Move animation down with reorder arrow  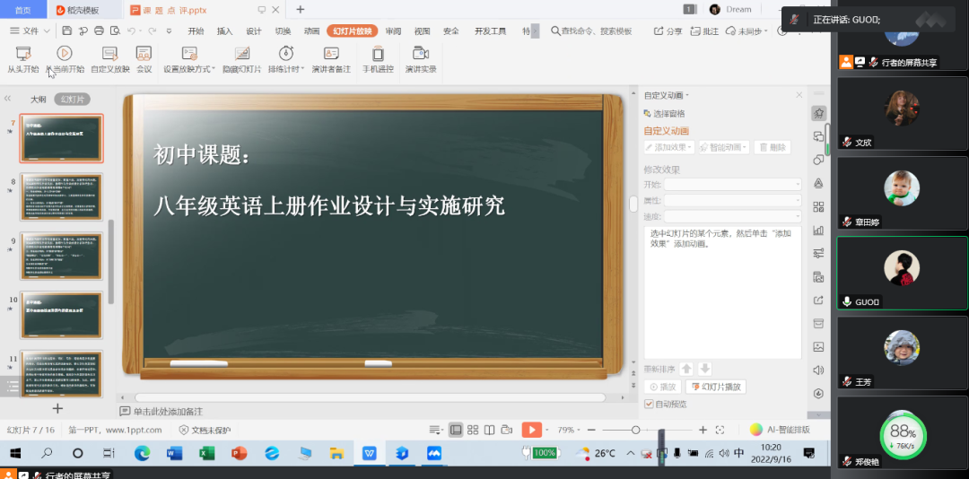tap(704, 369)
